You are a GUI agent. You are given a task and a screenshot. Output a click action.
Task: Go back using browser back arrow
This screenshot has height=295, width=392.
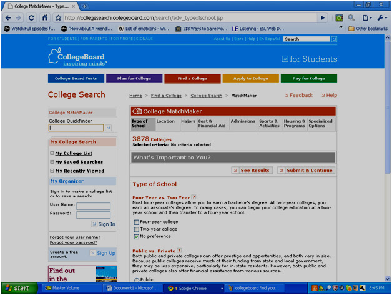point(8,18)
